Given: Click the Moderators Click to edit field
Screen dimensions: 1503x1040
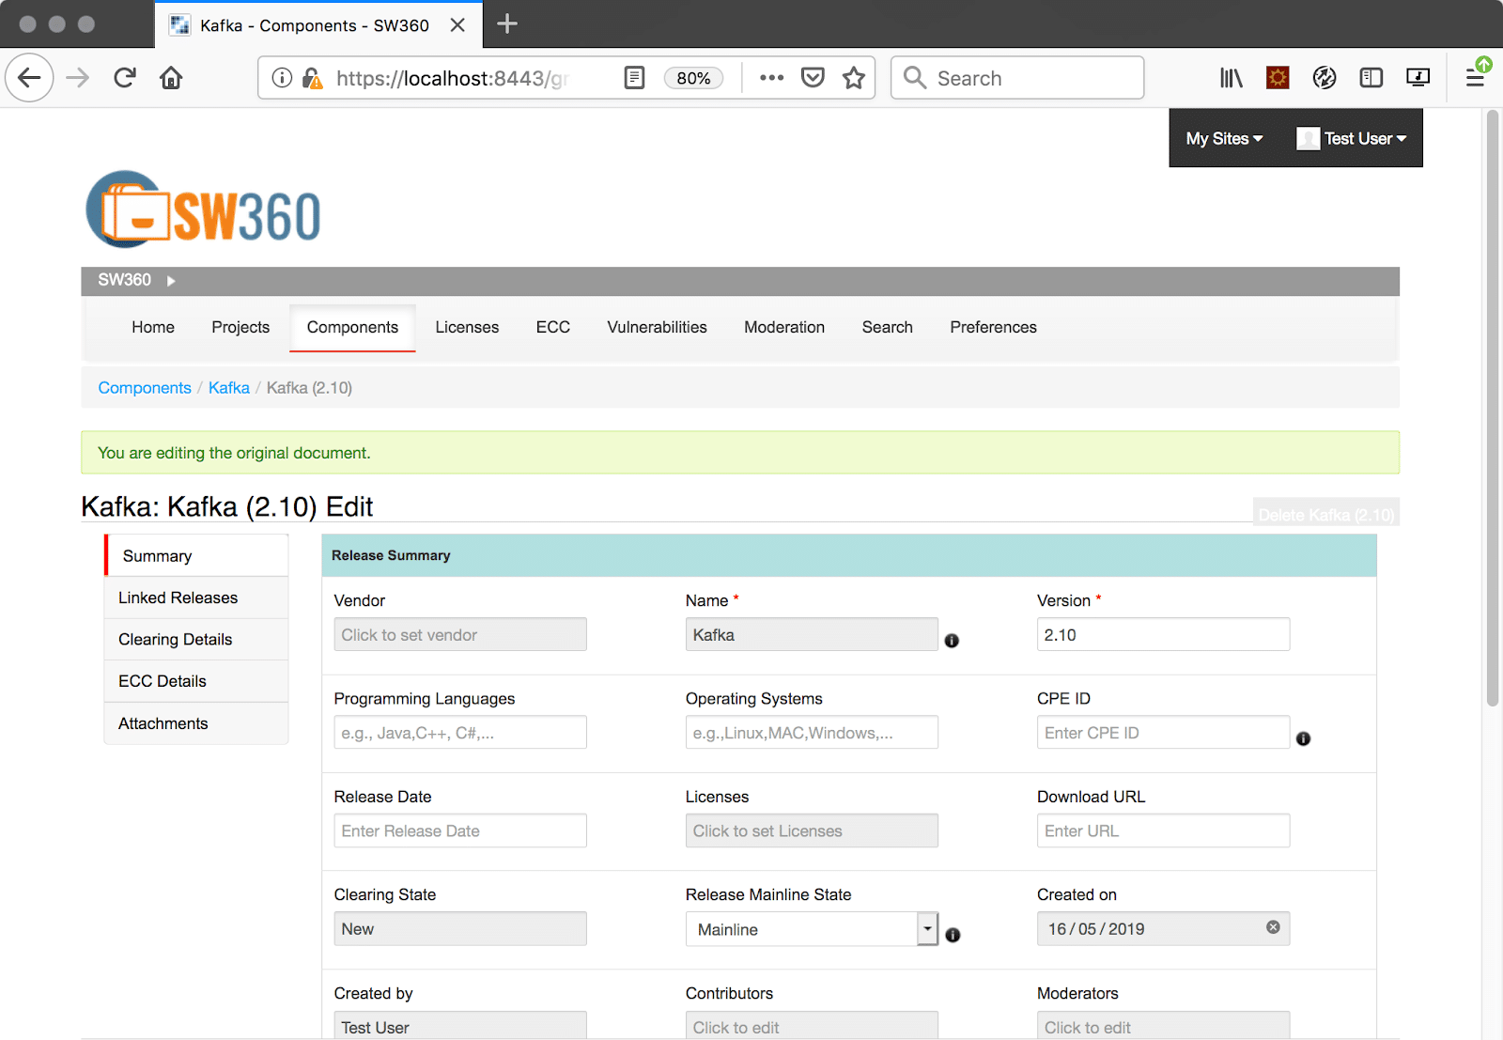Looking at the screenshot, I should point(1163,1025).
